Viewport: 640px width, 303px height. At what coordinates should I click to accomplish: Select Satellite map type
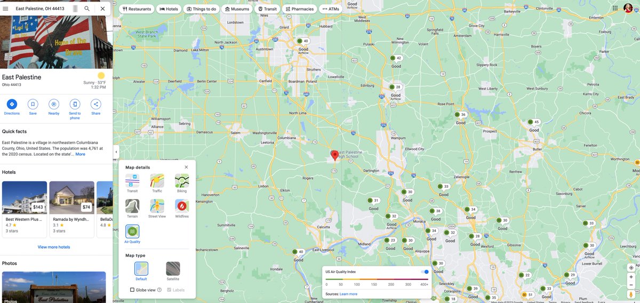click(173, 271)
